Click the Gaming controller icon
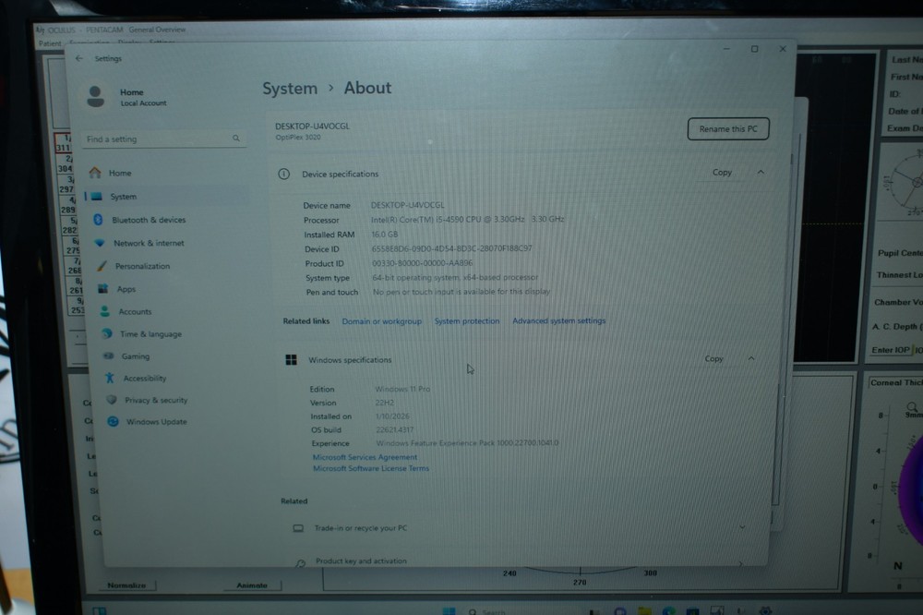923x615 pixels. (x=108, y=356)
